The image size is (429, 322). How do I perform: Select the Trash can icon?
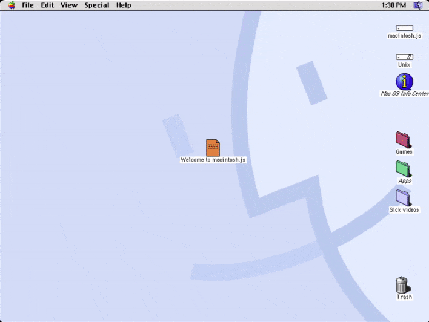pos(403,284)
